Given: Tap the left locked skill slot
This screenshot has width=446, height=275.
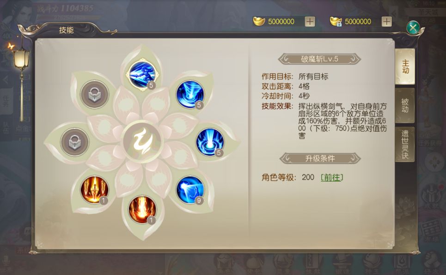Looking at the screenshot, I should [x=74, y=142].
